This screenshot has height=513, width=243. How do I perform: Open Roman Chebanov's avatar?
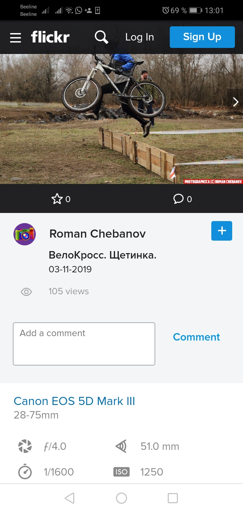25,234
